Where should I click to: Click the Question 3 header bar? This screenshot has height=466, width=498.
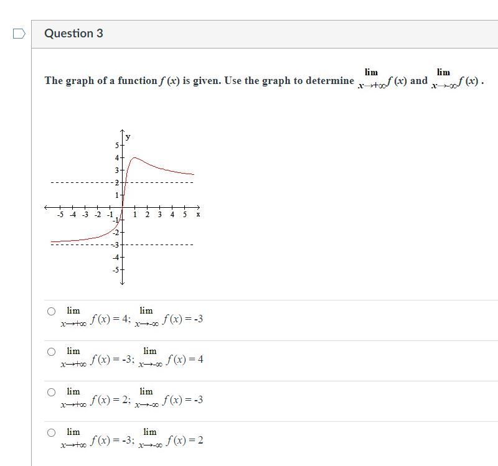[249, 34]
